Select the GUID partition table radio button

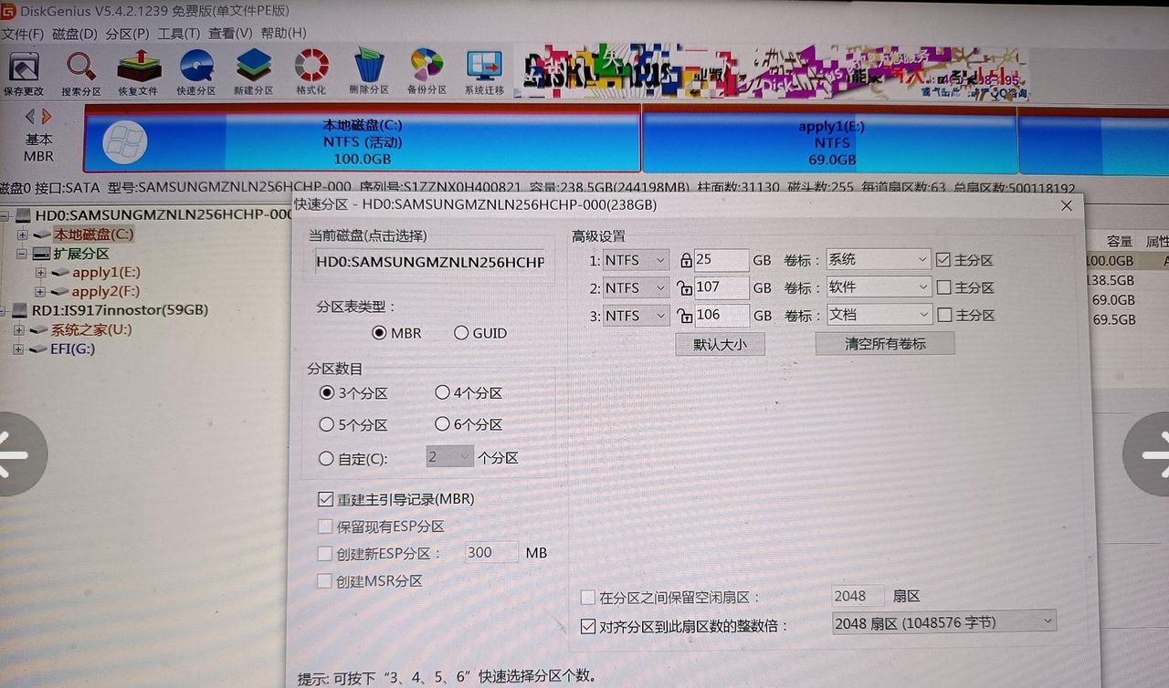(462, 333)
